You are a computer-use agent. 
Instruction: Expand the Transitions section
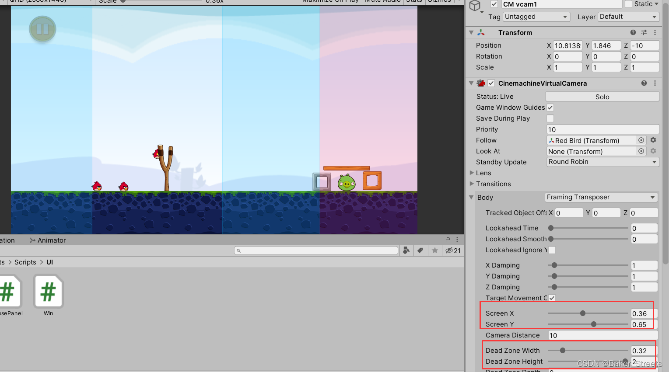coord(472,184)
